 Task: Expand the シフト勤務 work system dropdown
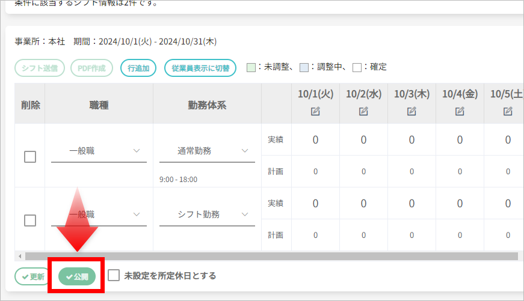(x=207, y=214)
